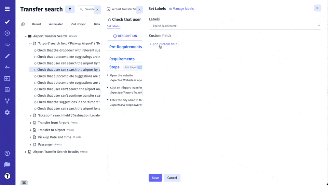Click '+ Add custom field' link
The image size is (328, 185).
pos(163,44)
